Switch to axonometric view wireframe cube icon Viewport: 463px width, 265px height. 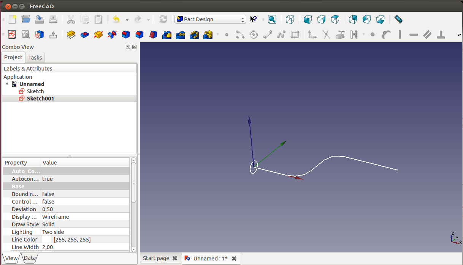click(290, 19)
